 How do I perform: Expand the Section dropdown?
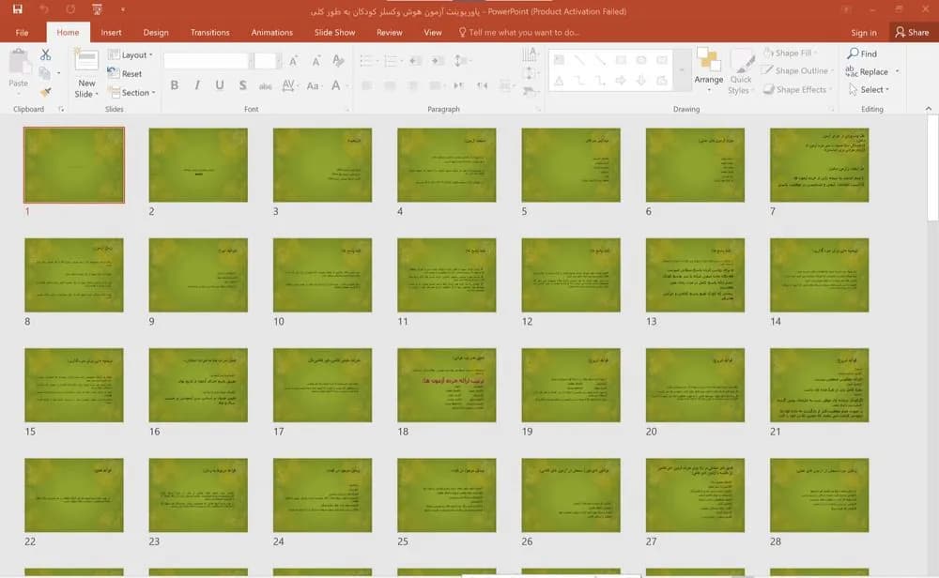click(x=131, y=93)
